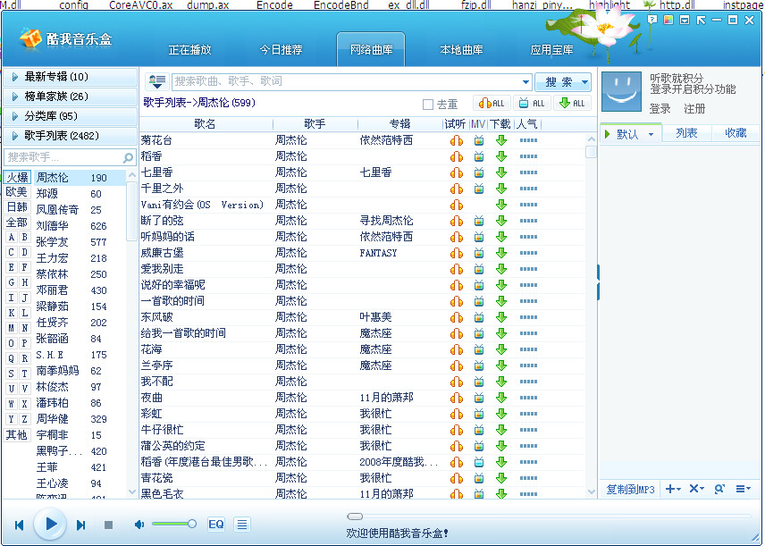Download Vani有约会 (OS Version)
The width and height of the screenshot is (765, 546).
[501, 205]
